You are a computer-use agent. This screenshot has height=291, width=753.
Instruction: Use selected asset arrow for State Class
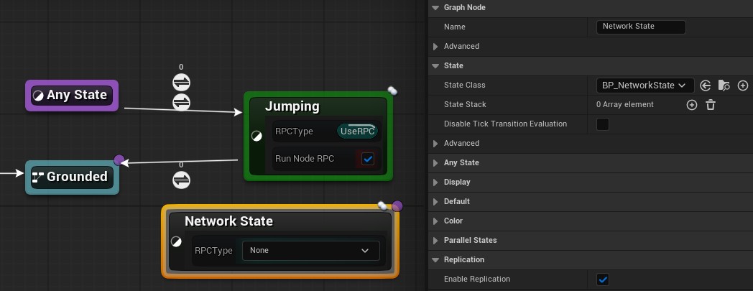[705, 86]
